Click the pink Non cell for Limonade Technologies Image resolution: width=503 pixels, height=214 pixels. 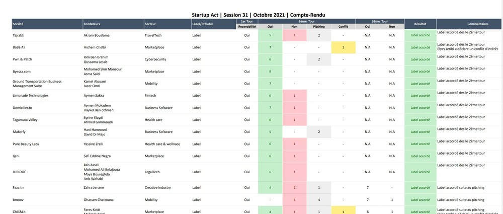coord(294,96)
